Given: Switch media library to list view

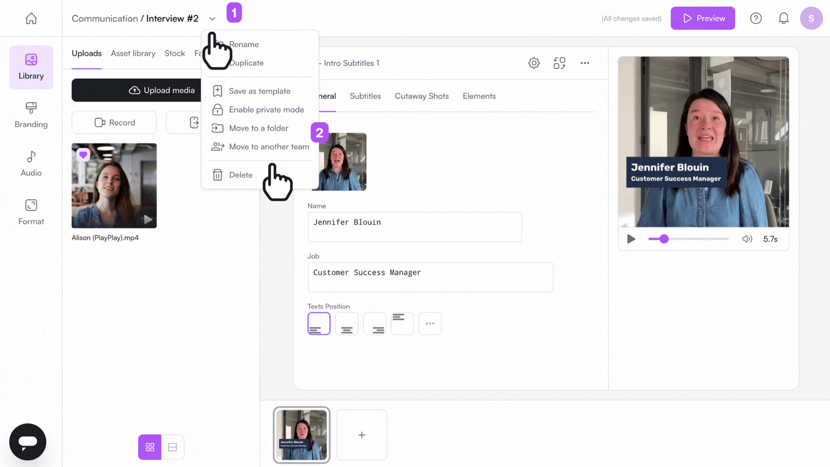Looking at the screenshot, I should pyautogui.click(x=172, y=447).
